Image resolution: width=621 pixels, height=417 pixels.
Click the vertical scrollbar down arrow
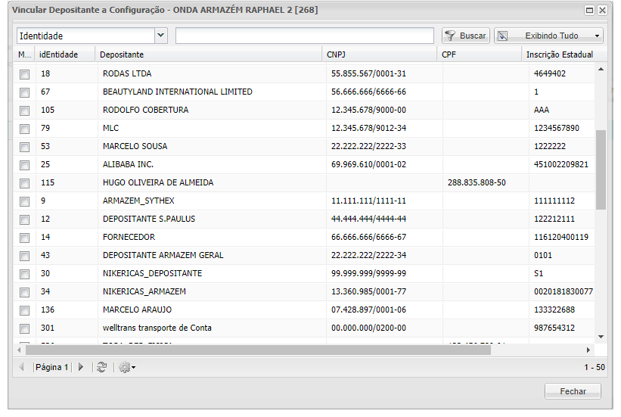(601, 337)
